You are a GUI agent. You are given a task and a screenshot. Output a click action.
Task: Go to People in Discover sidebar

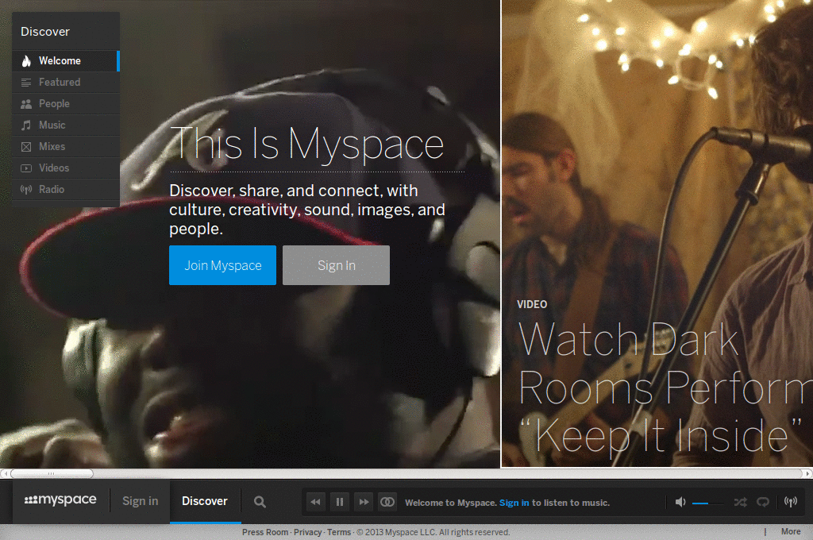pyautogui.click(x=66, y=104)
